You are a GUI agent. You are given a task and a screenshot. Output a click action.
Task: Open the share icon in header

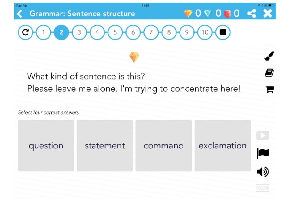coord(252,14)
